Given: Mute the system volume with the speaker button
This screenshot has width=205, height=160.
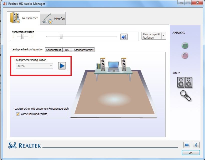Looking at the screenshot, I should tap(124, 37).
